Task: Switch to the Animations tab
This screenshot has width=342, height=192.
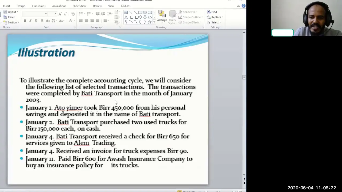Action: [59, 6]
